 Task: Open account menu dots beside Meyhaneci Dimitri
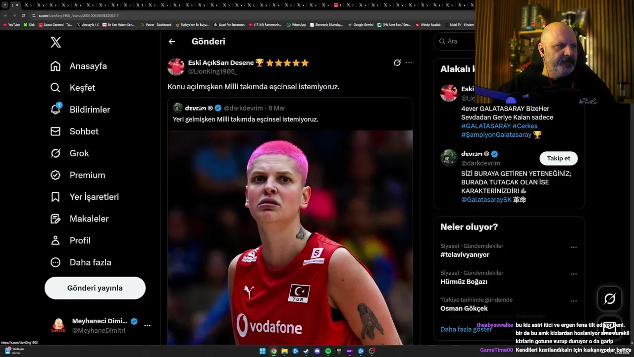[x=147, y=325]
